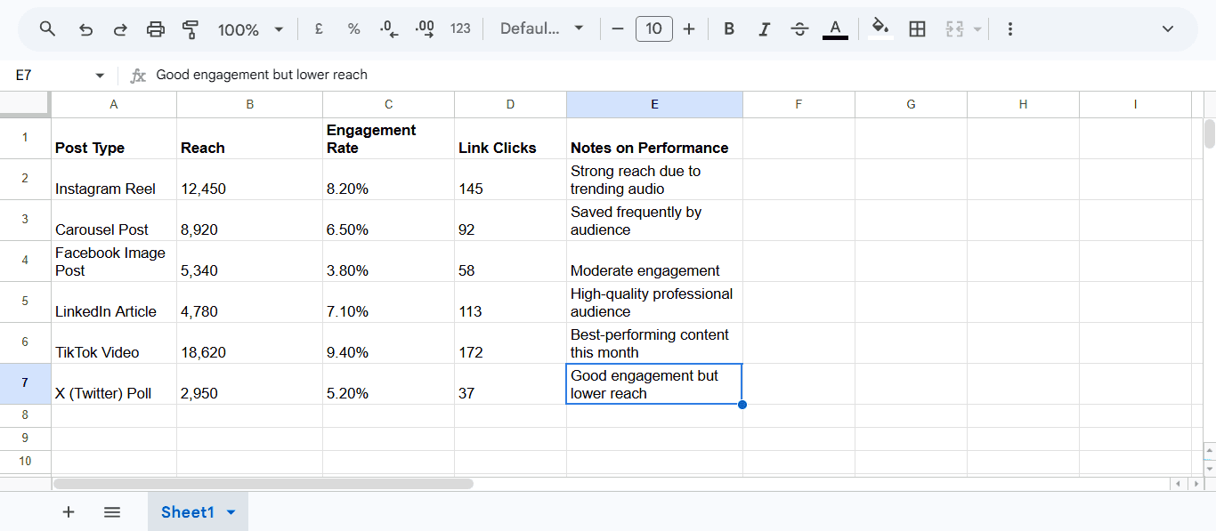Open the text color picker
Image resolution: width=1216 pixels, height=531 pixels.
click(835, 29)
